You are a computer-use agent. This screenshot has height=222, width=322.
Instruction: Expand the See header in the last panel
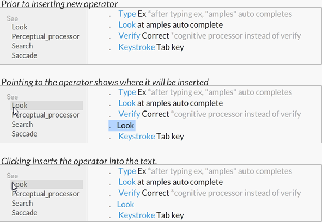coord(13,176)
